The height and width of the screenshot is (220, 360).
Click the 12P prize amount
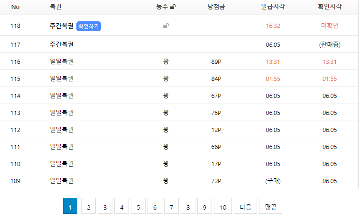216,130
